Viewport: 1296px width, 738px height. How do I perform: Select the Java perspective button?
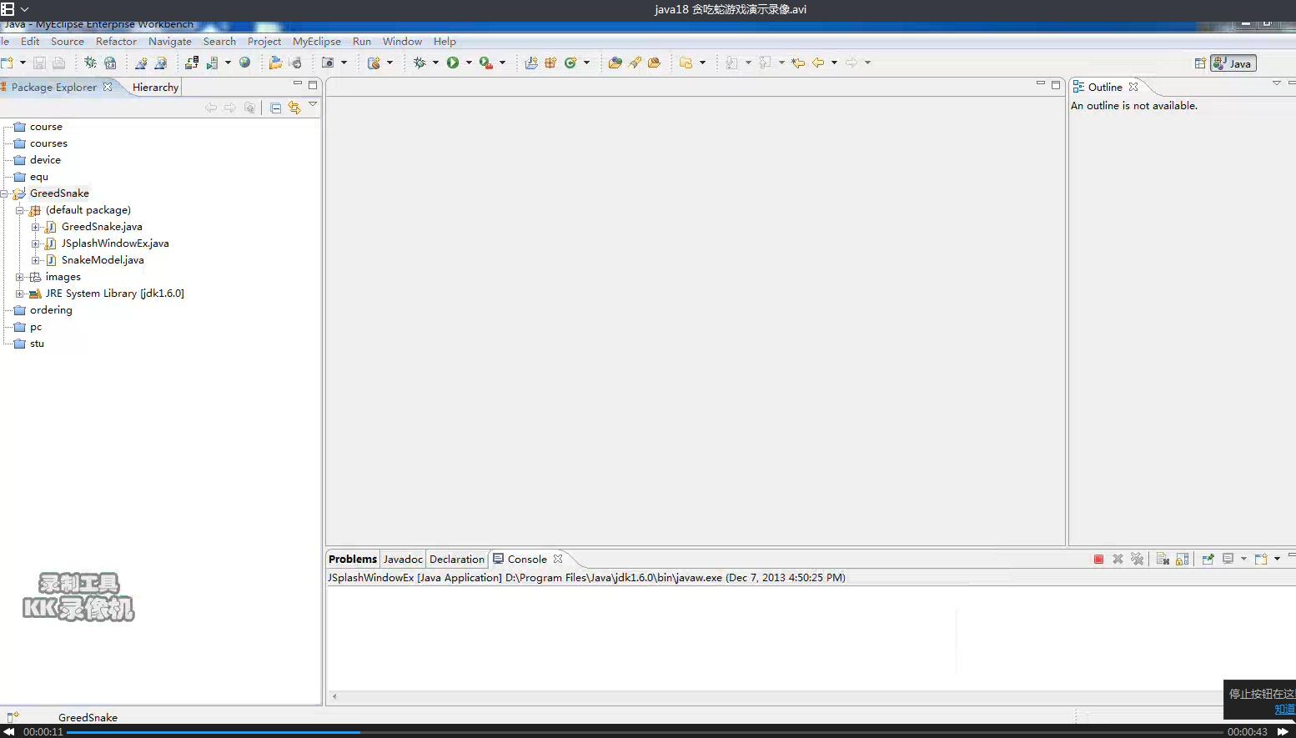(x=1233, y=63)
